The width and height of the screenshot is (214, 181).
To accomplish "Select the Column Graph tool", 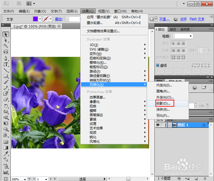I will [x=6, y=172].
